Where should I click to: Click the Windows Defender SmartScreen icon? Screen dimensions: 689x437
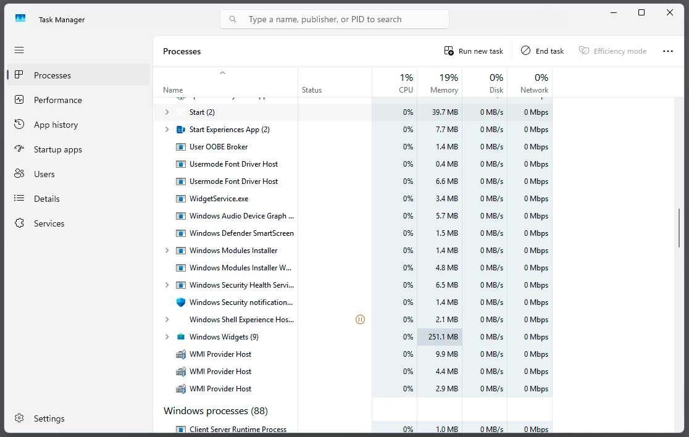pyautogui.click(x=181, y=233)
